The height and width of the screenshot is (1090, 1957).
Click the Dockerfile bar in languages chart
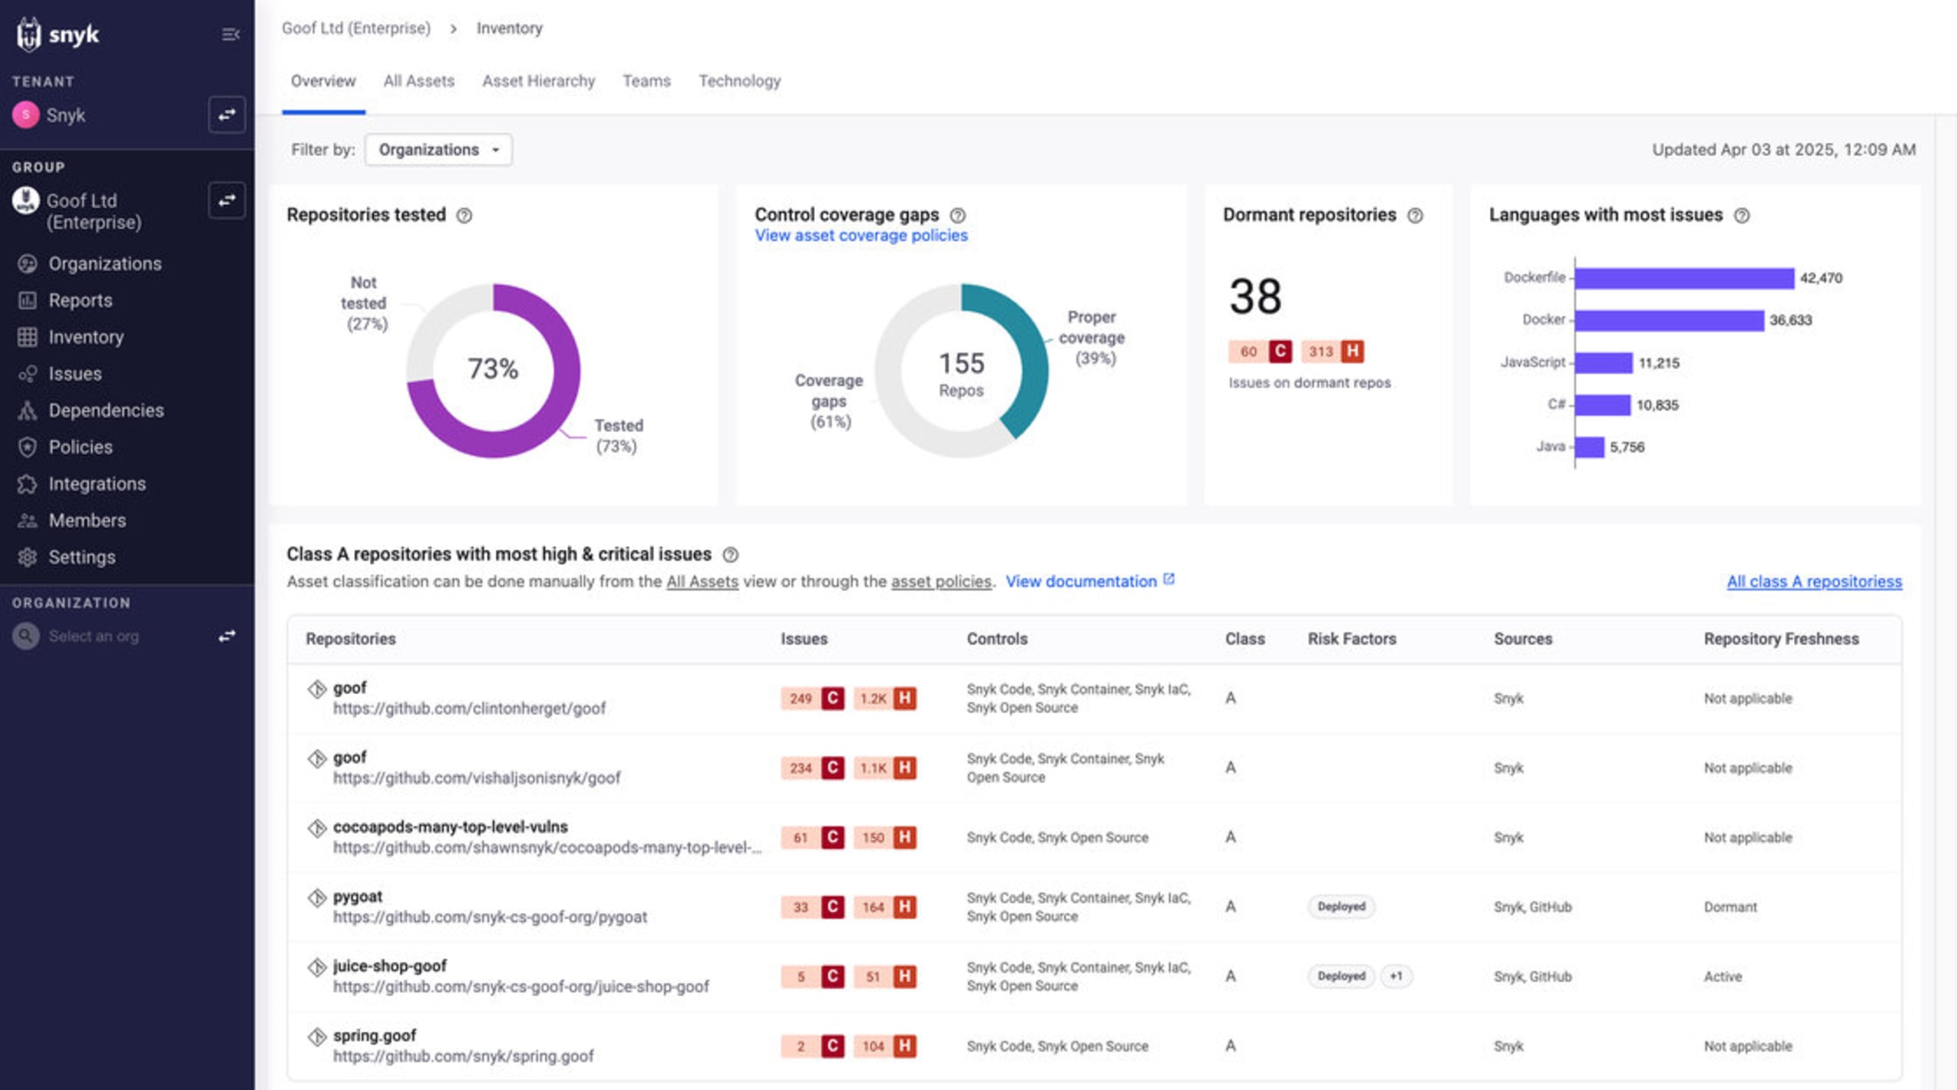click(x=1684, y=278)
